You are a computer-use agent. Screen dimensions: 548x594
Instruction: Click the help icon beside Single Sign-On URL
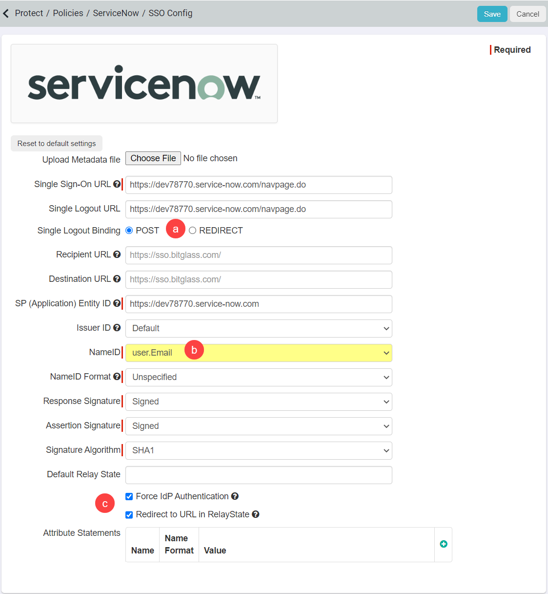tap(117, 184)
